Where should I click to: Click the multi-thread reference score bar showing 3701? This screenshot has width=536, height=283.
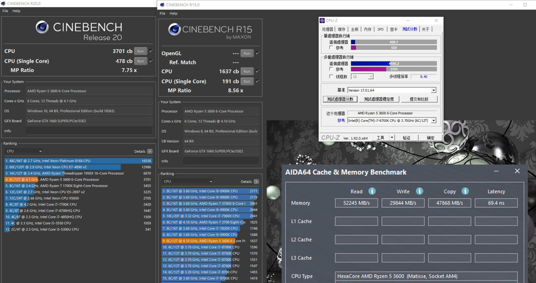point(393,69)
